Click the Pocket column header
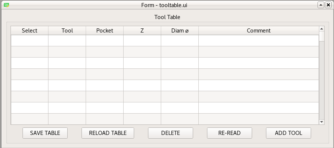 [x=104, y=31]
